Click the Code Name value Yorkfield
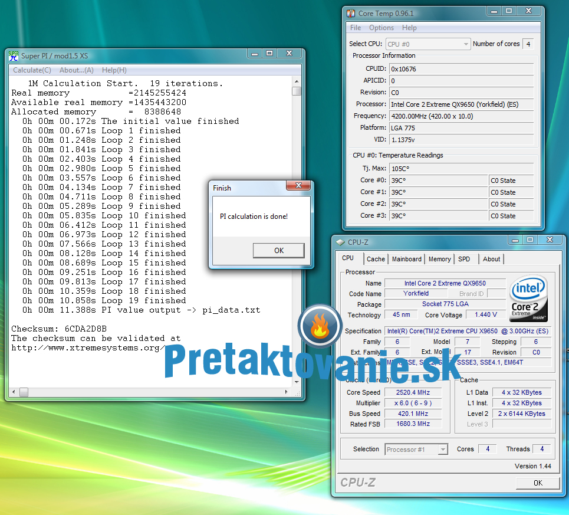 pyautogui.click(x=416, y=293)
